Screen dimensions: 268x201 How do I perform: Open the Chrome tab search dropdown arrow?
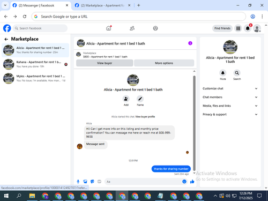(5, 5)
